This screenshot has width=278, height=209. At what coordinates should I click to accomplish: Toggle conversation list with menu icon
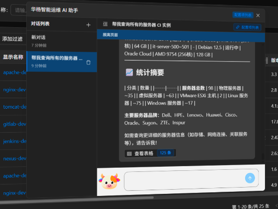pyautogui.click(x=105, y=24)
